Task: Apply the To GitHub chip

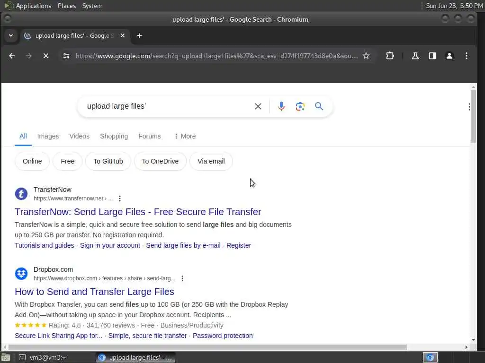Action: (x=108, y=161)
